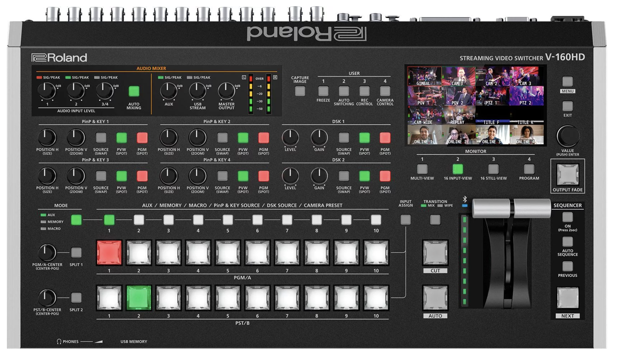
Task: Select MONITOR 2 16 INPUT-VIEW button
Action: pos(458,169)
